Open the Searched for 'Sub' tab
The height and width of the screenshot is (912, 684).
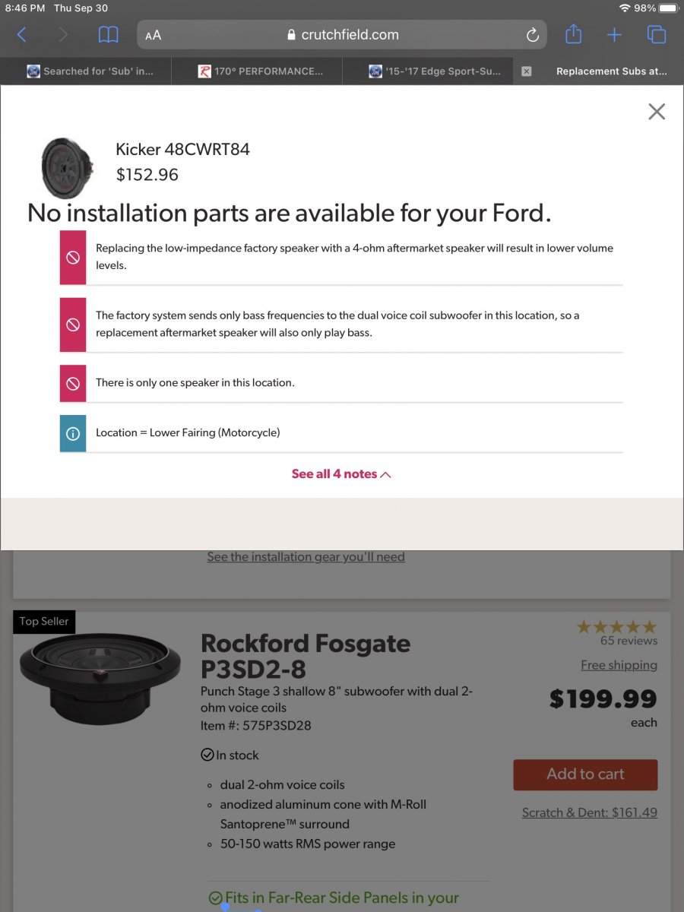(x=90, y=71)
